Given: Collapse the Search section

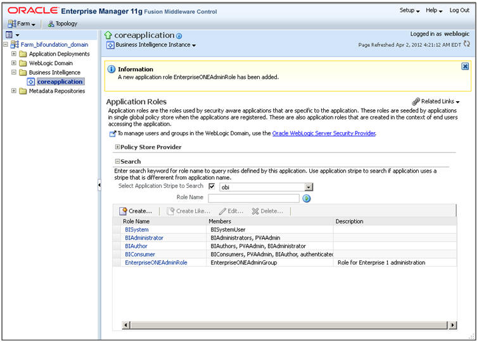Looking at the screenshot, I should (117, 161).
